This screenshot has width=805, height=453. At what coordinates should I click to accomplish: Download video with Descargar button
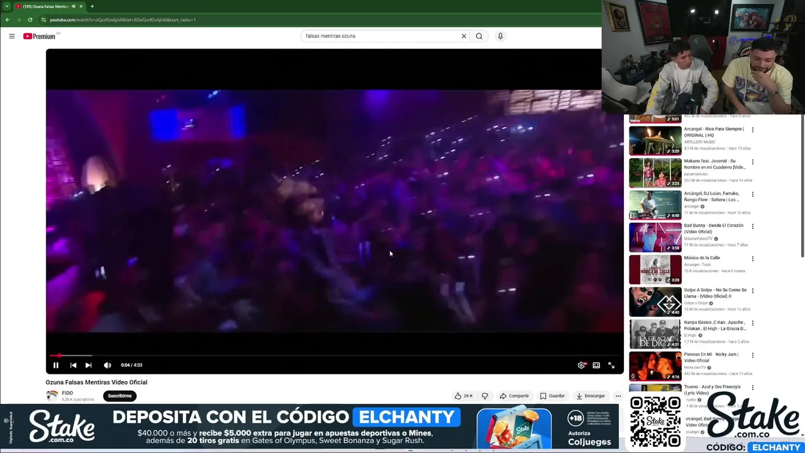click(x=591, y=396)
